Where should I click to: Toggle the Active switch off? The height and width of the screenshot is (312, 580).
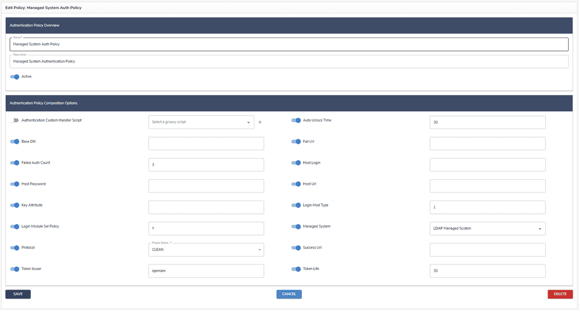click(x=15, y=77)
